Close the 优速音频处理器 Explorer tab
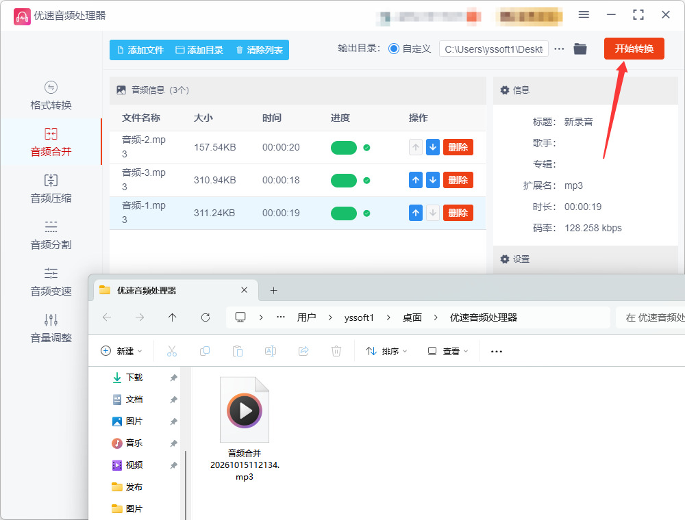The image size is (685, 520). [245, 290]
